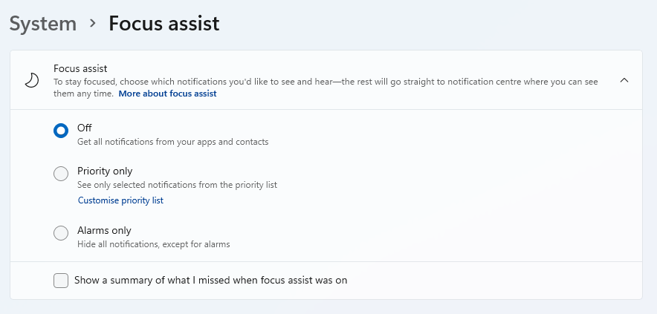
Task: Click the Focus assist card header title
Action: pos(80,68)
